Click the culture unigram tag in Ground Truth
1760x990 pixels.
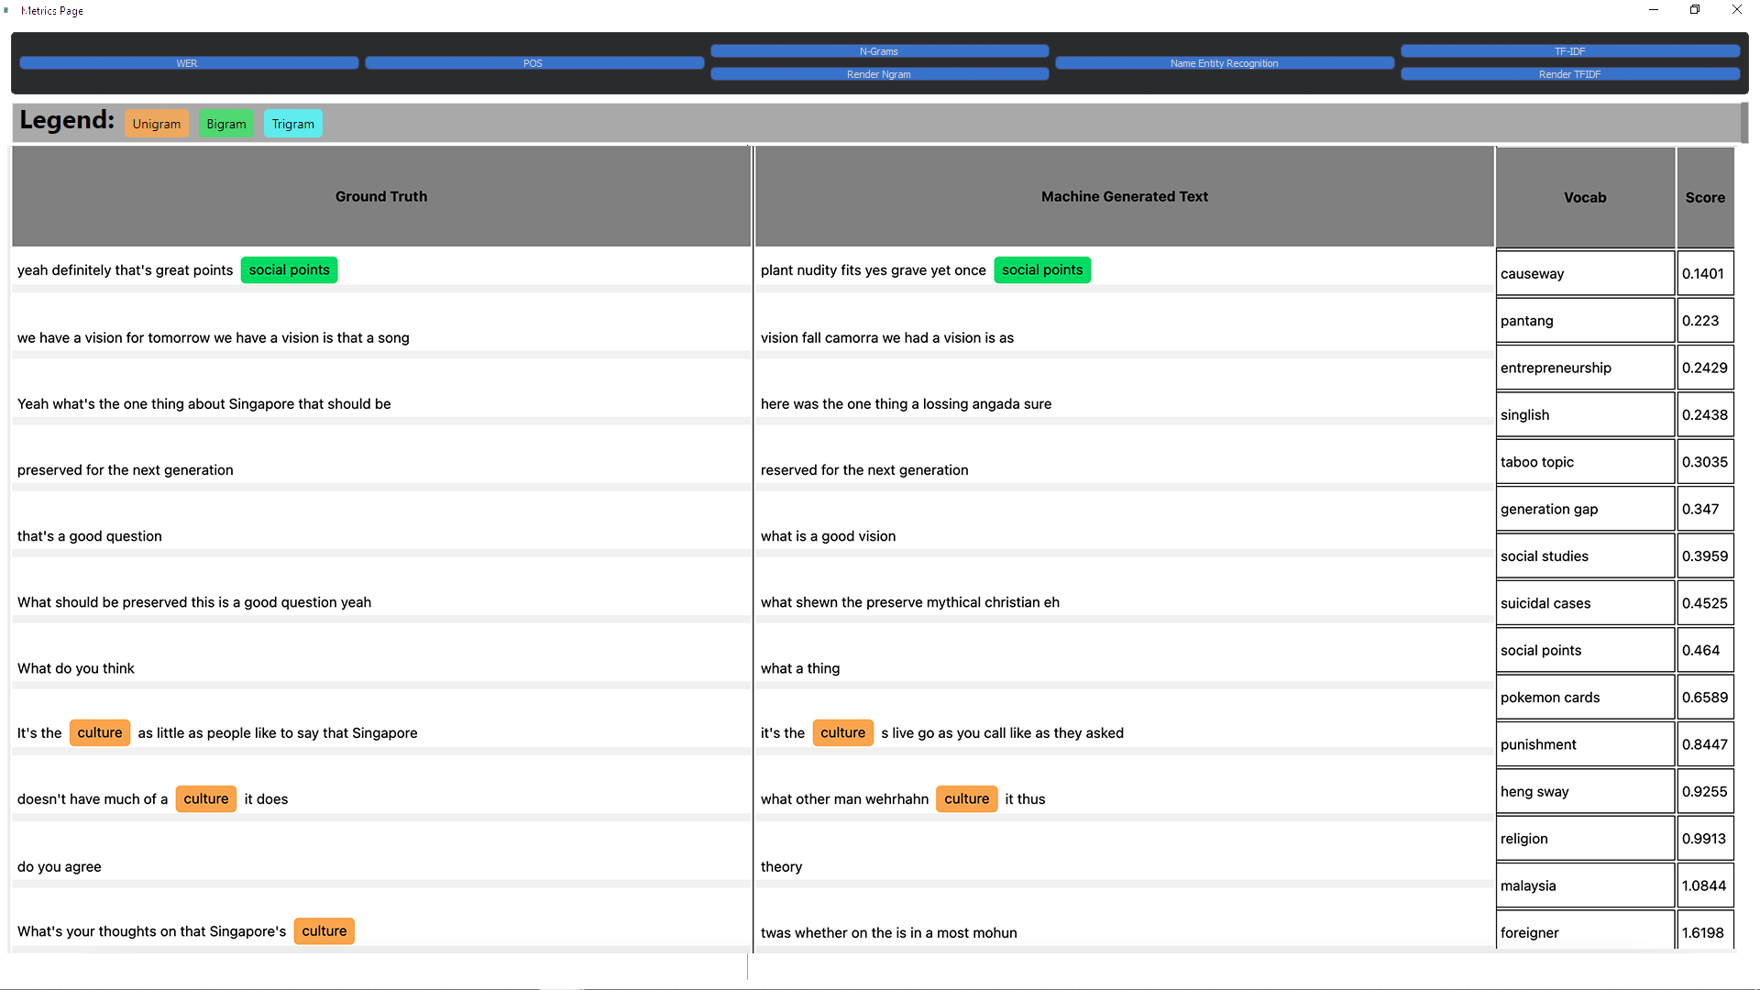[99, 732]
